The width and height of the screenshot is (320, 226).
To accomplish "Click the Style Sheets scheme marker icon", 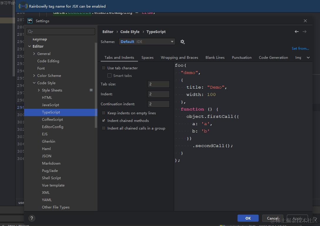I will 91,90.
